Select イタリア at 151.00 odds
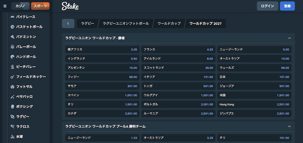 [x=178, y=77]
